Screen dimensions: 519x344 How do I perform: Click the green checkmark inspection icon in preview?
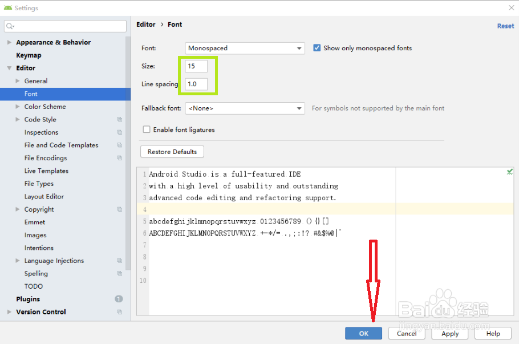click(x=509, y=172)
